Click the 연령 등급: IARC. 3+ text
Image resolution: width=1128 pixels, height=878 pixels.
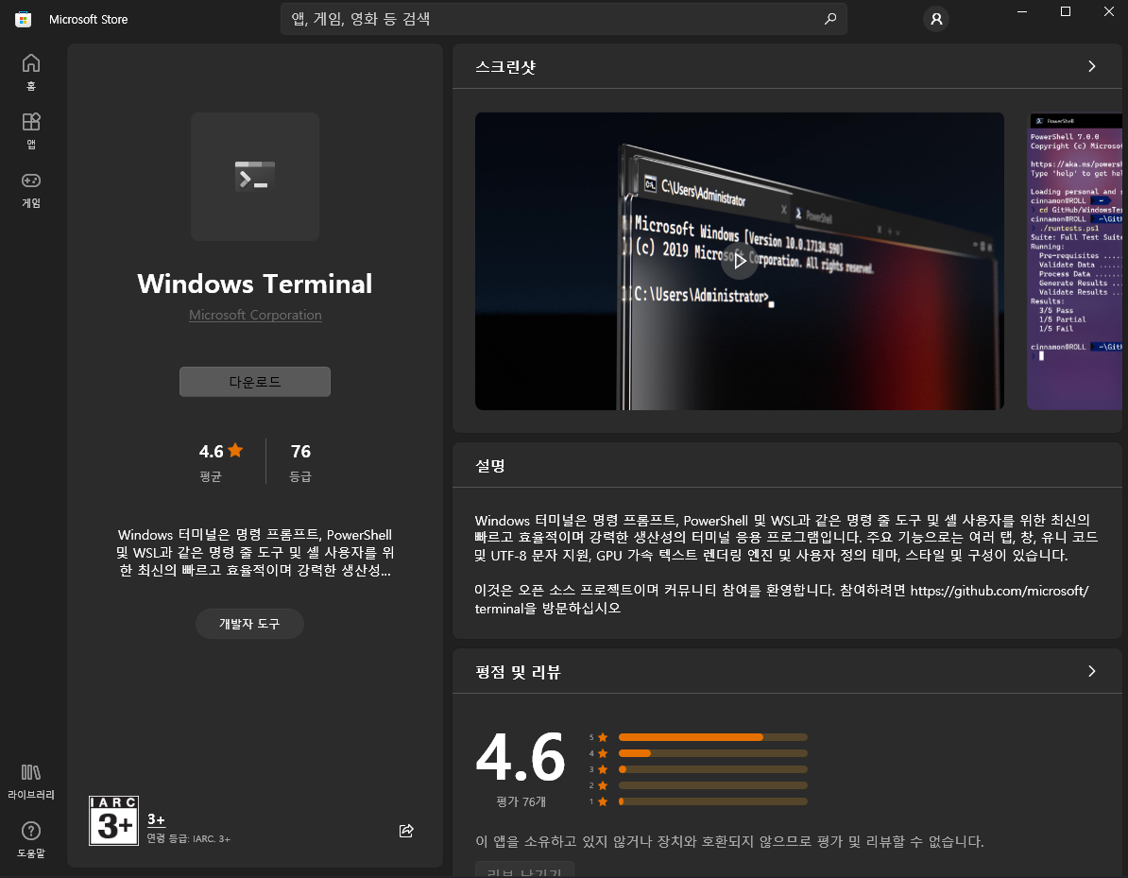[189, 838]
